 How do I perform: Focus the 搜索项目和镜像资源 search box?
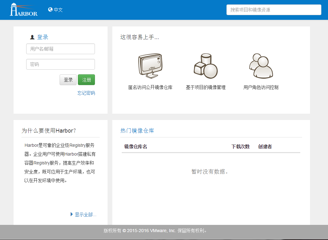pyautogui.click(x=274, y=10)
